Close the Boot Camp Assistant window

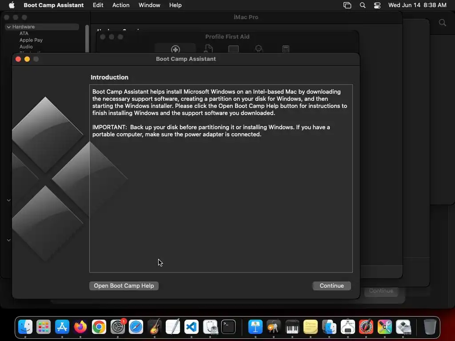pos(18,59)
